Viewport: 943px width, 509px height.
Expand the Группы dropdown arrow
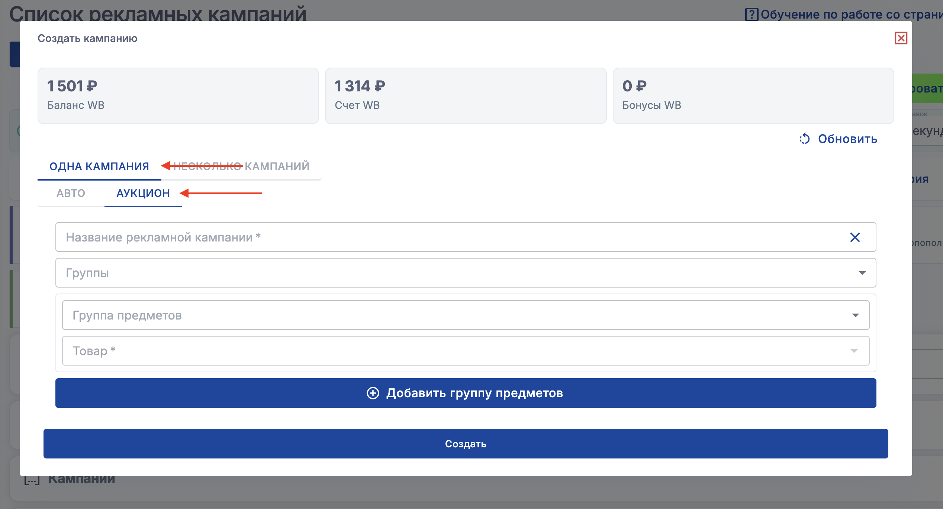[x=862, y=273]
